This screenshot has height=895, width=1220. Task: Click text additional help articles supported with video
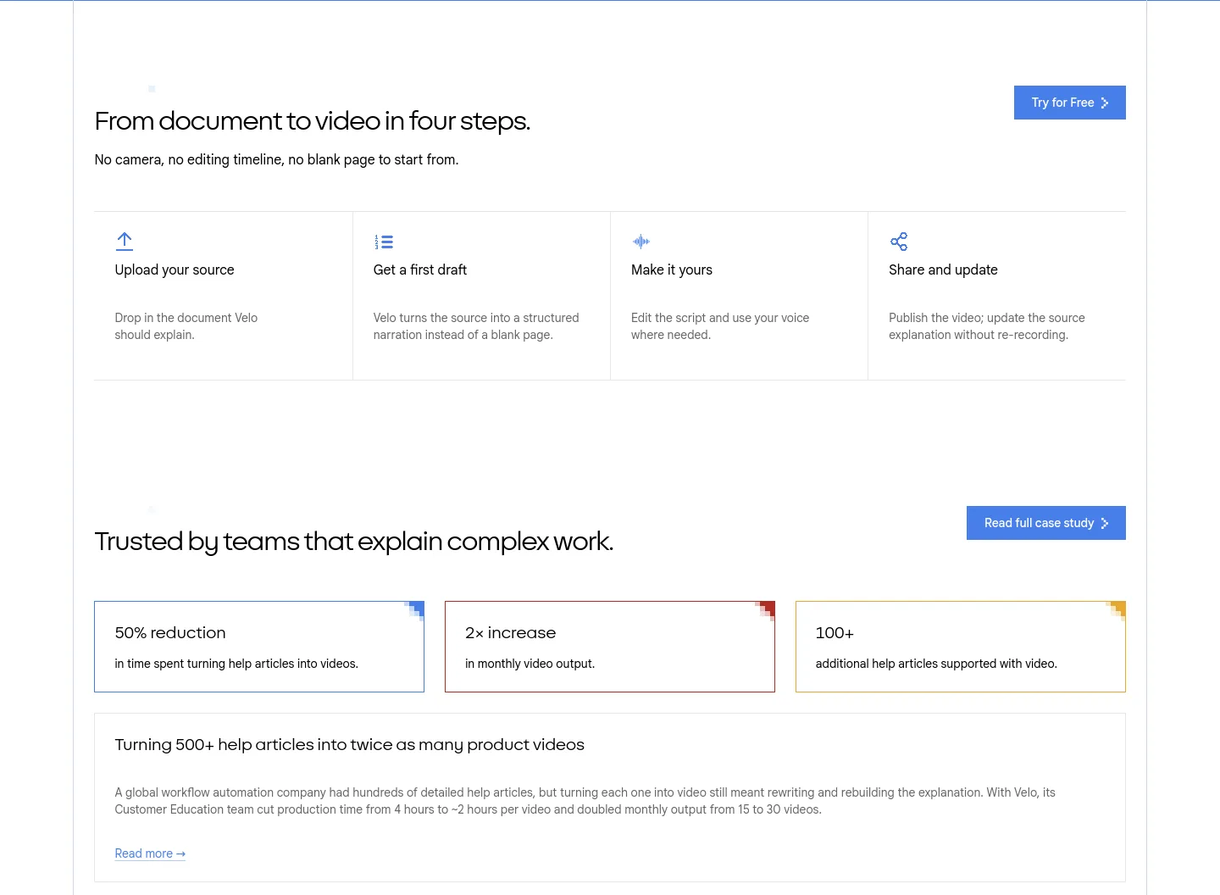coord(936,664)
